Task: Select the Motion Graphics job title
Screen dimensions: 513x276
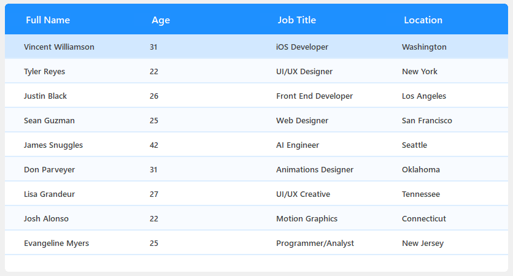Action: pyautogui.click(x=307, y=218)
